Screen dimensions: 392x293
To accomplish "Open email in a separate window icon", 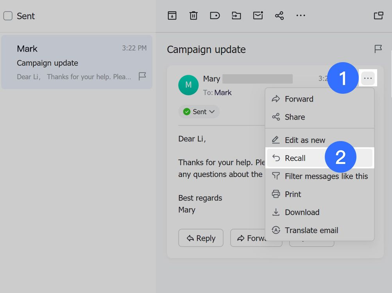I will [378, 16].
